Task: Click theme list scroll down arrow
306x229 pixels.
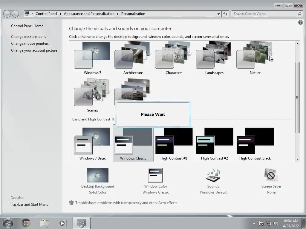Action: tap(297, 159)
